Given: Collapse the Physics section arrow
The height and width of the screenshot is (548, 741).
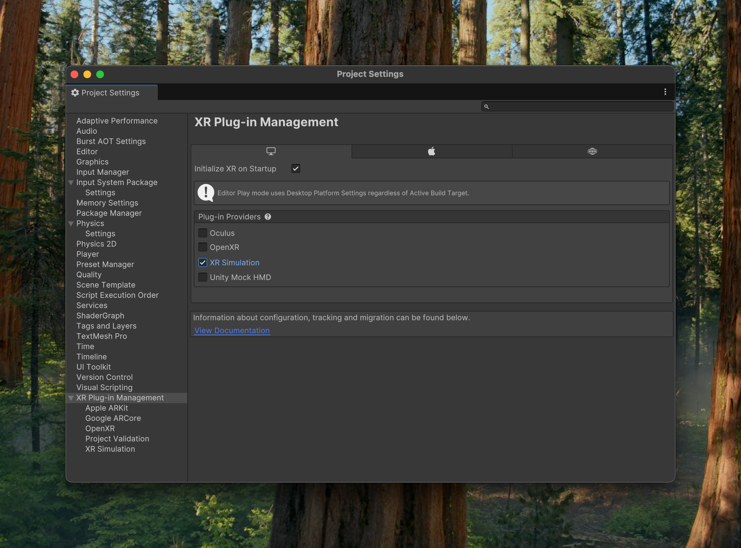Looking at the screenshot, I should coord(71,224).
